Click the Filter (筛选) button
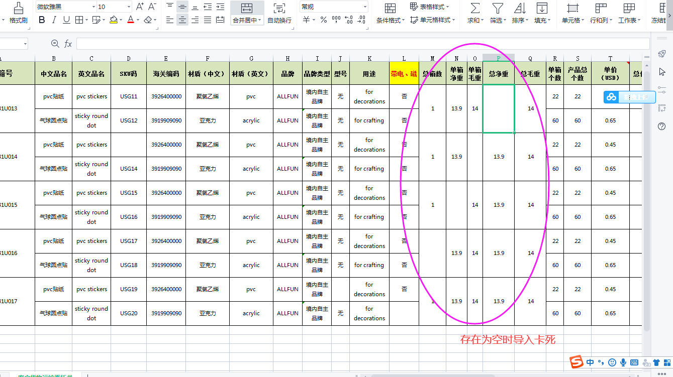 pyautogui.click(x=498, y=14)
